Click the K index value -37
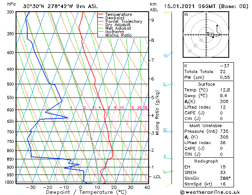 [224, 66]
